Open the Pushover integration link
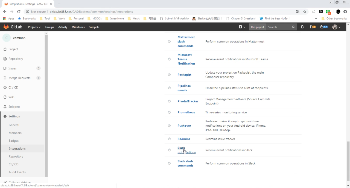 click(184, 126)
